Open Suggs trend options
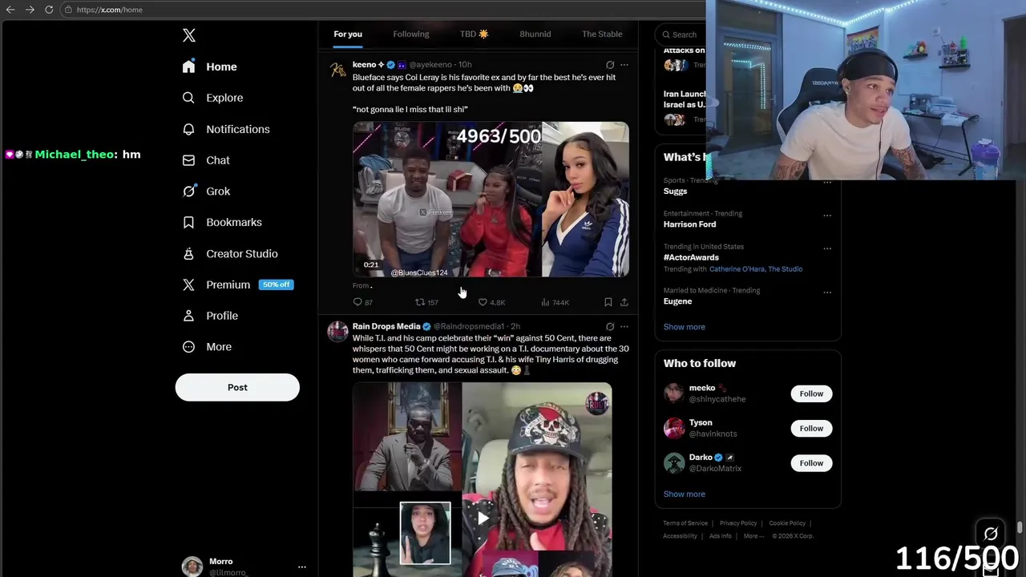The image size is (1026, 577). pos(826,183)
